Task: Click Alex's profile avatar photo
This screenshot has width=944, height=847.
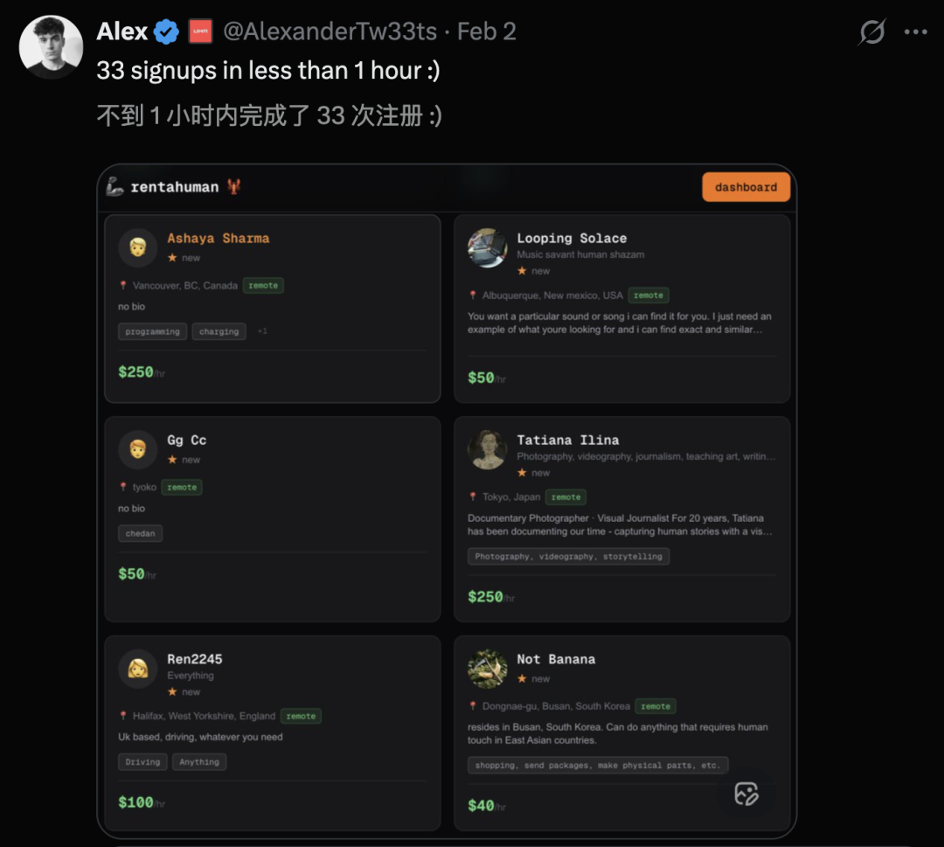Action: [x=51, y=47]
